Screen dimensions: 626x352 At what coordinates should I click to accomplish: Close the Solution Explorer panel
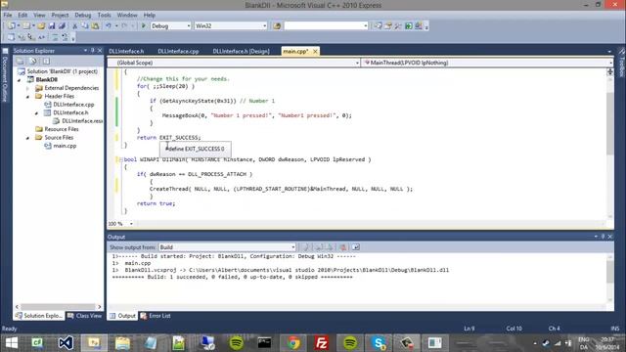(100, 50)
